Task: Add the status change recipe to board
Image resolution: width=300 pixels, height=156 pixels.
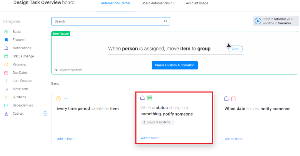Action: point(150,138)
